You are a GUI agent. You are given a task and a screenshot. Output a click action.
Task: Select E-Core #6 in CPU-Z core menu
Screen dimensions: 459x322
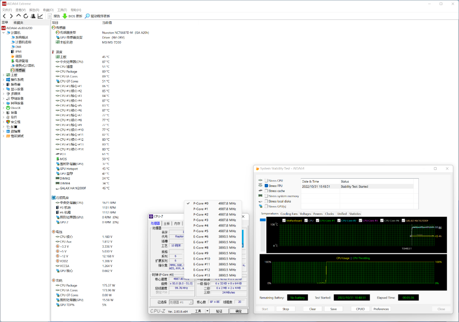pyautogui.click(x=213, y=237)
